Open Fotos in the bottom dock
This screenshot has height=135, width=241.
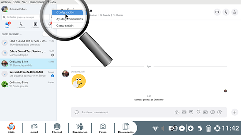[x=103, y=128]
